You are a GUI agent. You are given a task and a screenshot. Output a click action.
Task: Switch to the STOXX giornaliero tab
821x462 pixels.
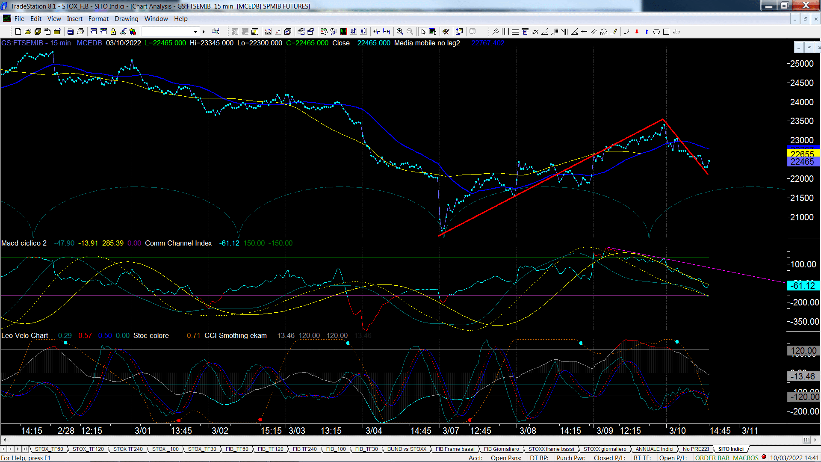coord(605,449)
